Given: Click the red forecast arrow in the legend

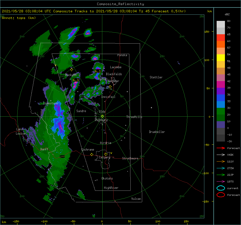Looking at the screenshot, I should point(221,148).
